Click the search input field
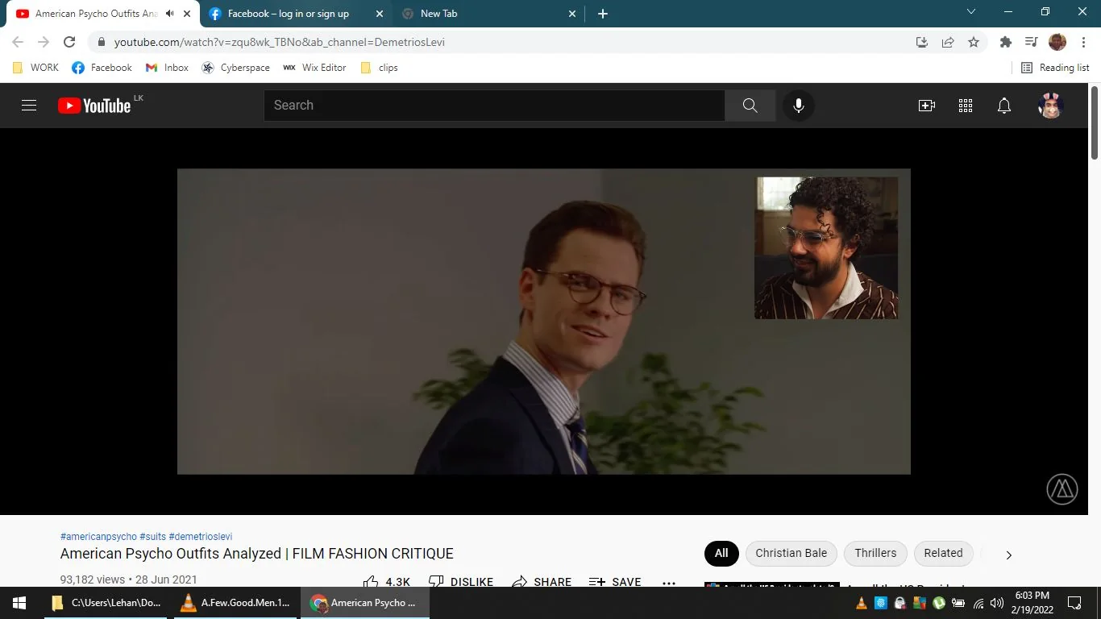Image resolution: width=1101 pixels, height=619 pixels. point(494,106)
